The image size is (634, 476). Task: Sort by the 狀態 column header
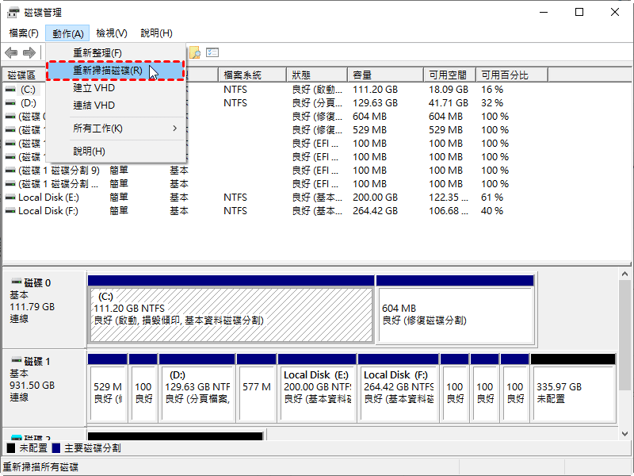pyautogui.click(x=317, y=75)
